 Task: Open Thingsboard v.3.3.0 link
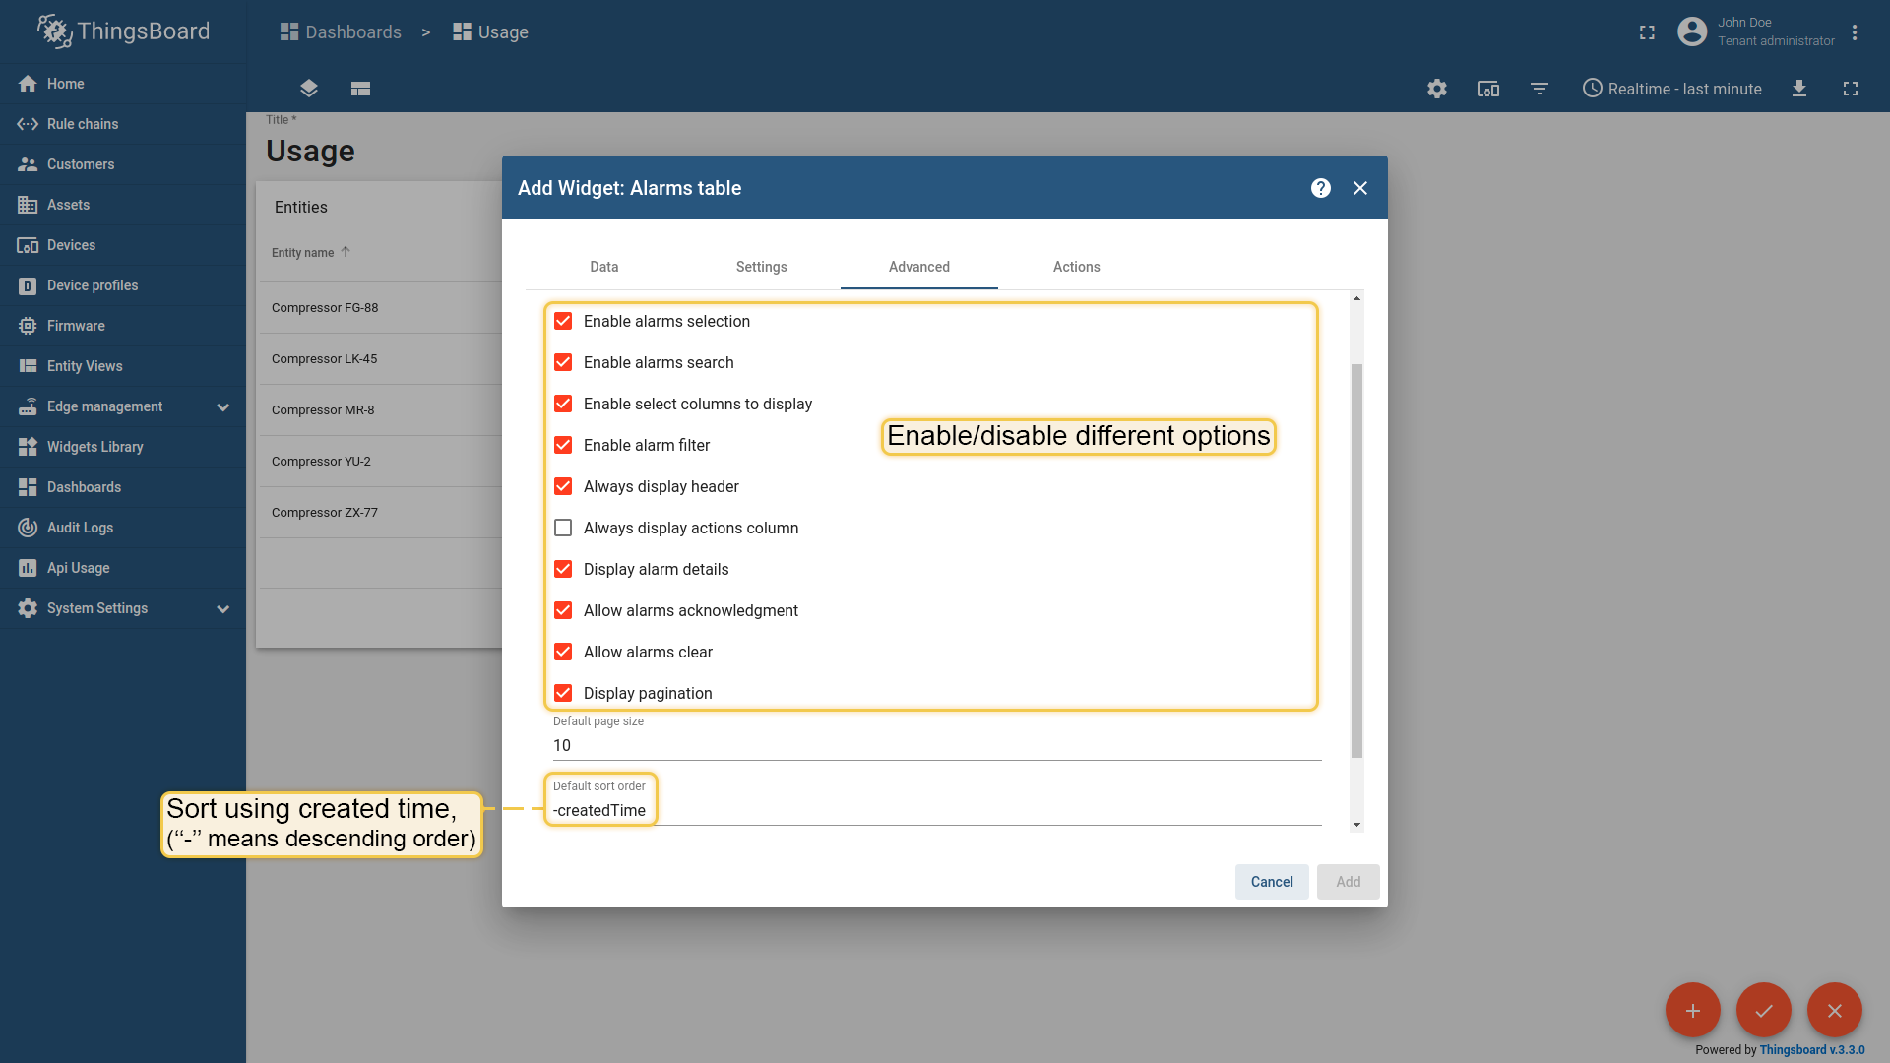(x=1812, y=1050)
